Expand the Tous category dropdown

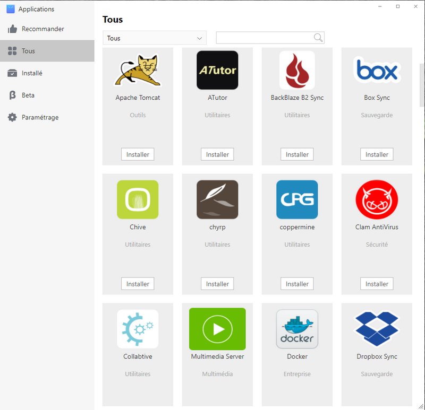(154, 38)
